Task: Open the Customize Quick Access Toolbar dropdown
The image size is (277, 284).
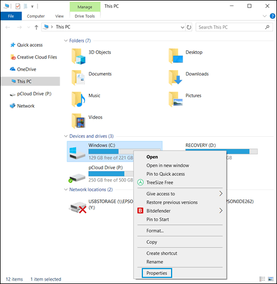Action: (x=32, y=7)
